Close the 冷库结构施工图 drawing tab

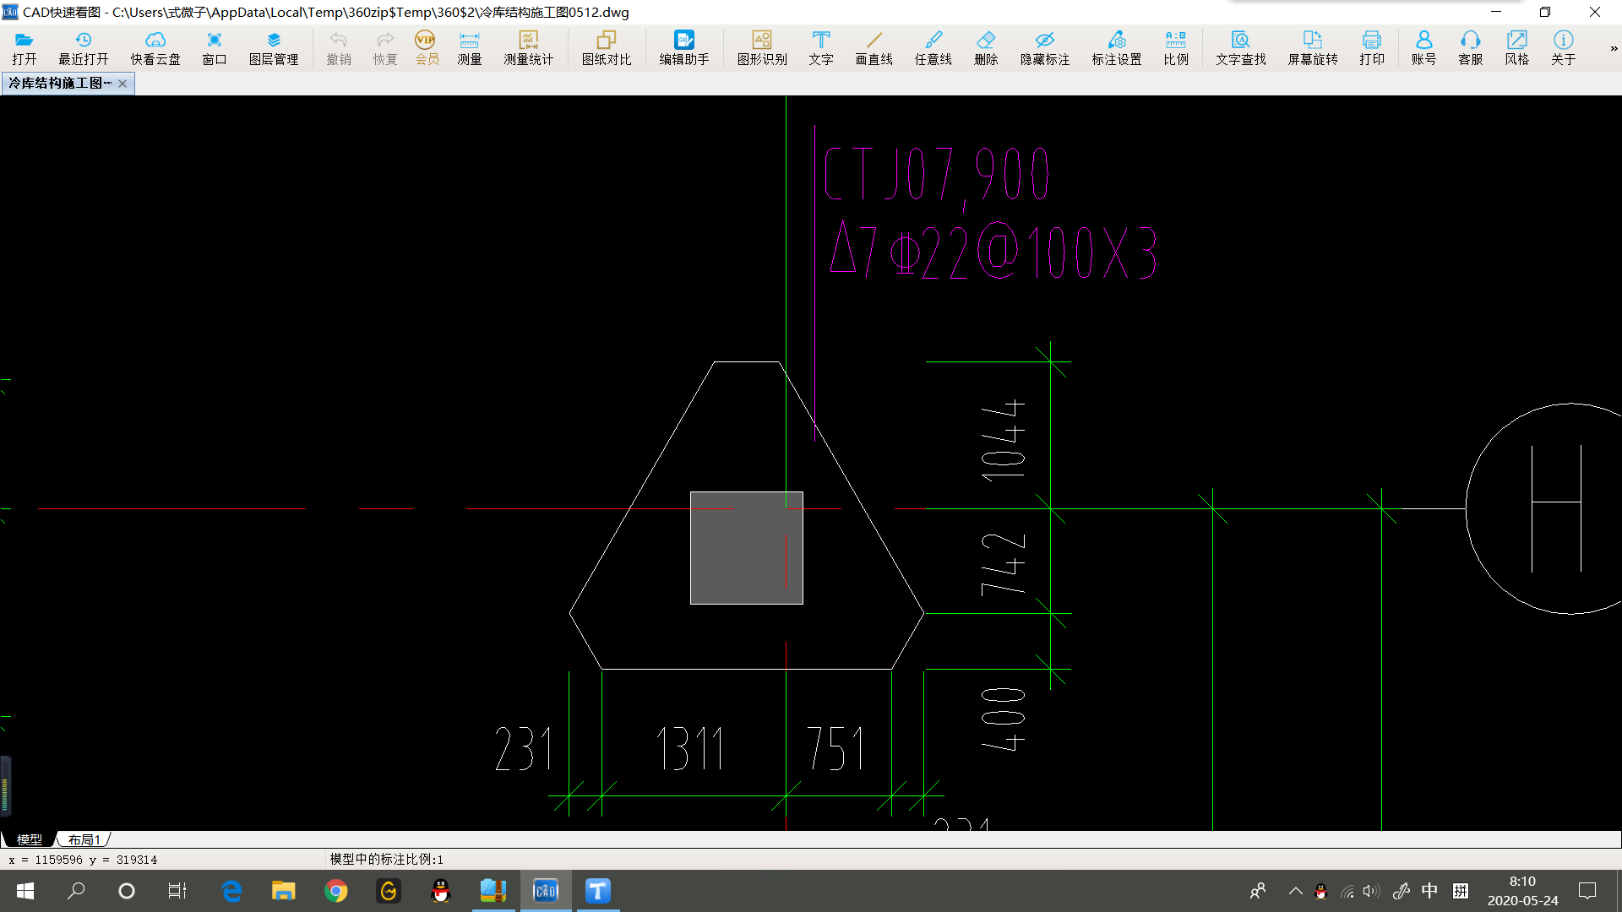tap(122, 83)
